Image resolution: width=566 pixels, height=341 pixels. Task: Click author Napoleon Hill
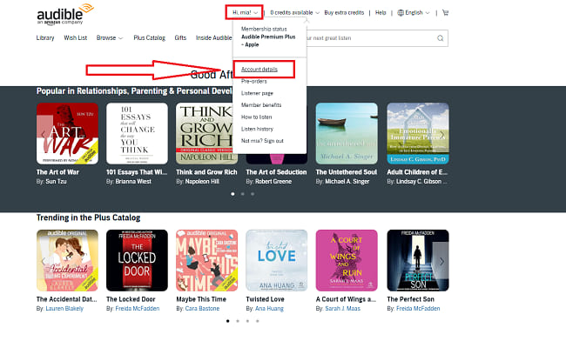pyautogui.click(x=202, y=182)
